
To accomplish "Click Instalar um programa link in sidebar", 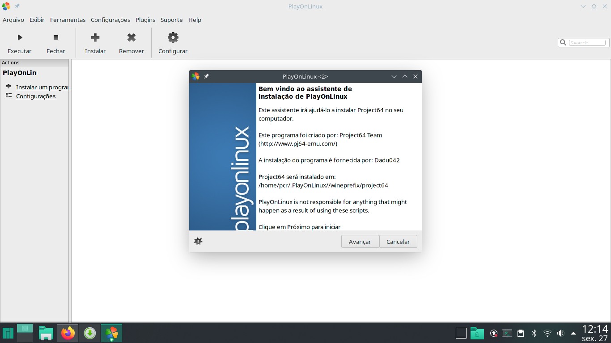I will coord(42,87).
